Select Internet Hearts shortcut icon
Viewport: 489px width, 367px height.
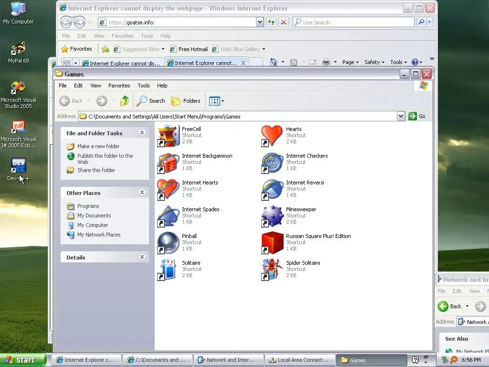pyautogui.click(x=169, y=189)
